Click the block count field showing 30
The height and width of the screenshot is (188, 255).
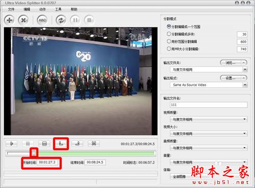point(242,35)
